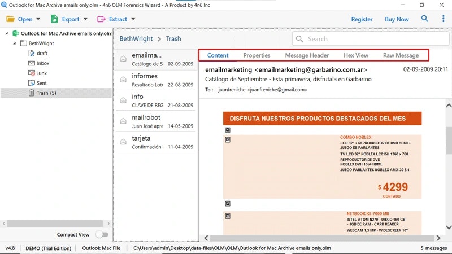Collapse the OLM file root node
The height and width of the screenshot is (254, 452).
[x=7, y=34]
